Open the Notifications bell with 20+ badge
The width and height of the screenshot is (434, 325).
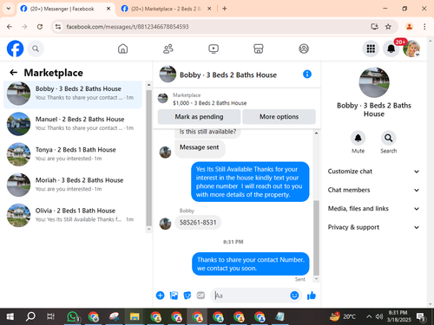(391, 49)
